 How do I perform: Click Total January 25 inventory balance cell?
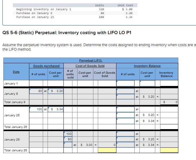point(169,127)
